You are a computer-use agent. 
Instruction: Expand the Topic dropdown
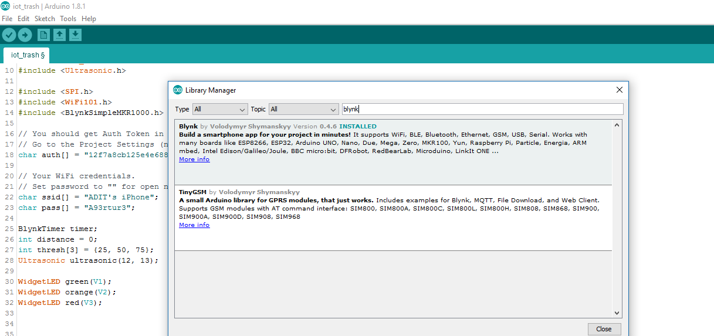pos(303,109)
